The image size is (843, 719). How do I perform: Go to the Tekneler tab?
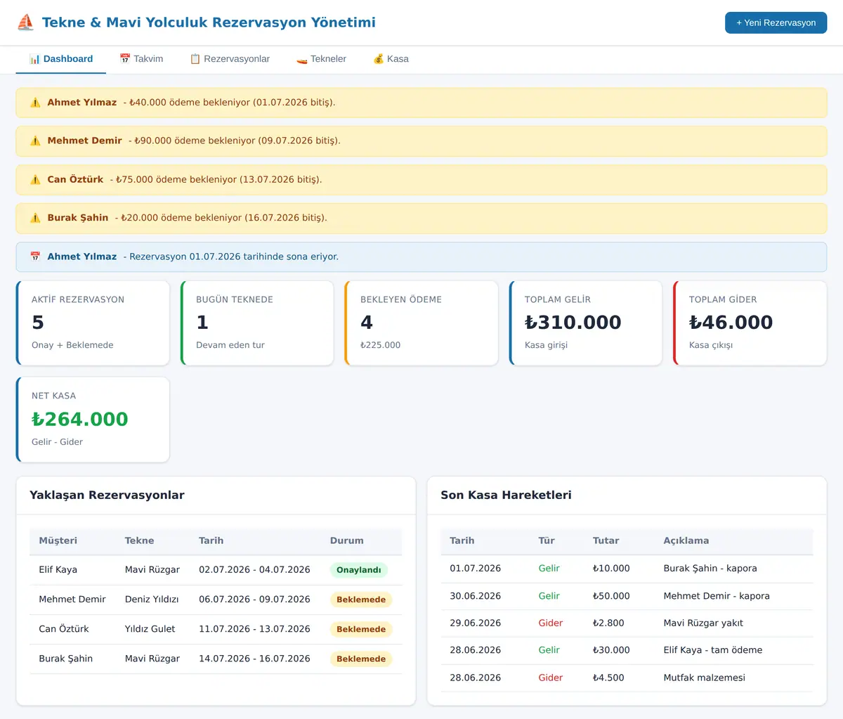(x=321, y=59)
